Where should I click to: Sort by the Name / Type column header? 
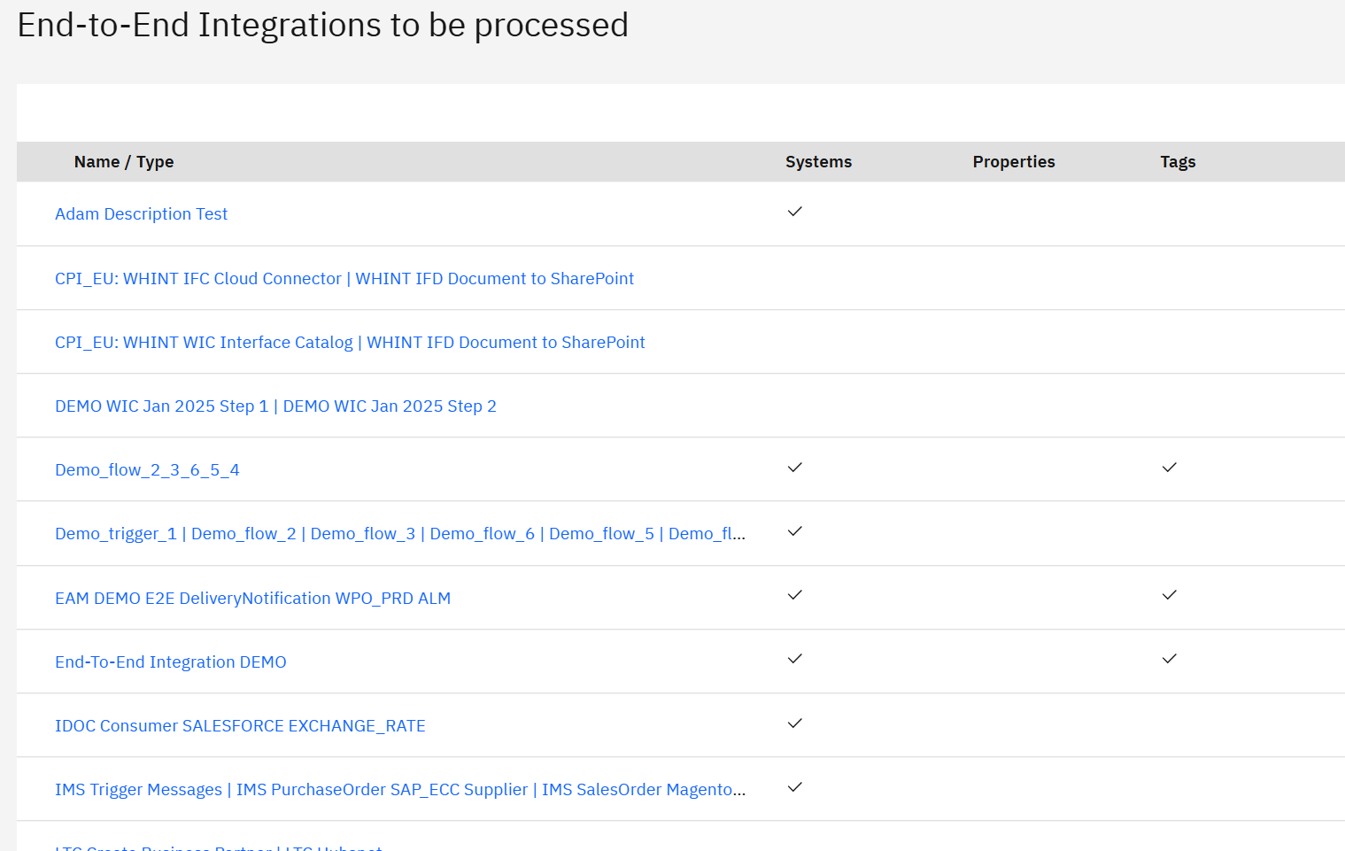[124, 162]
